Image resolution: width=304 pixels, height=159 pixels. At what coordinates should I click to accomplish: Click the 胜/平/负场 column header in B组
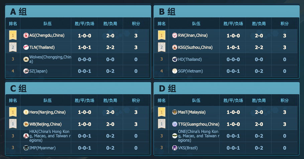[x=233, y=24]
